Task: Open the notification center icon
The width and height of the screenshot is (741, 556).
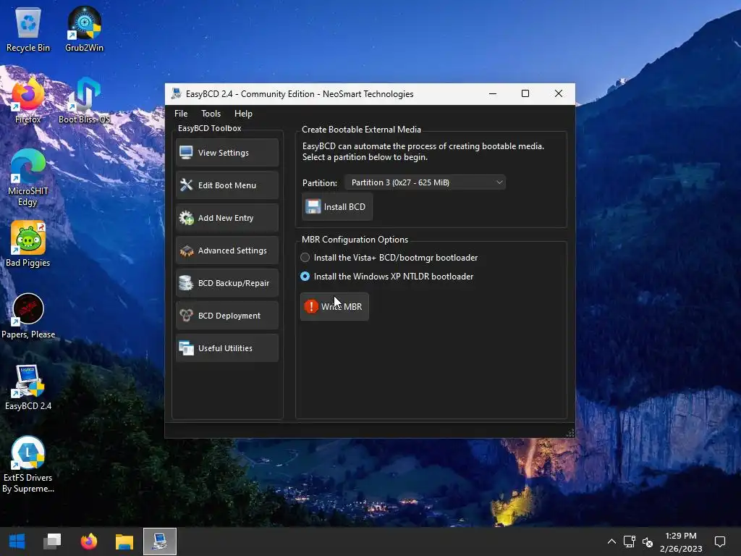Action: click(720, 542)
